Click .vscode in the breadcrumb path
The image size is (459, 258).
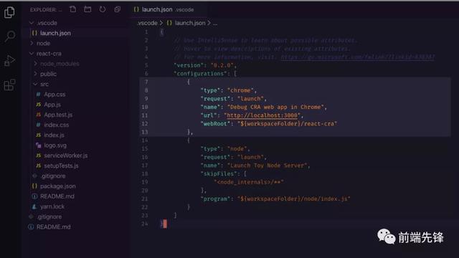[x=147, y=23]
